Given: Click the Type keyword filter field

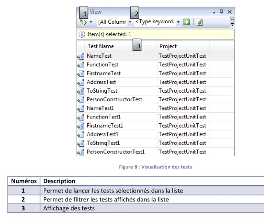Looking at the screenshot, I should [155, 22].
